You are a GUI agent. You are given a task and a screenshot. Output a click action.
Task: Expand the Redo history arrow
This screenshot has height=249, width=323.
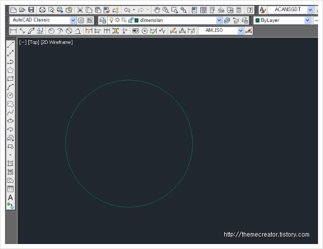148,10
